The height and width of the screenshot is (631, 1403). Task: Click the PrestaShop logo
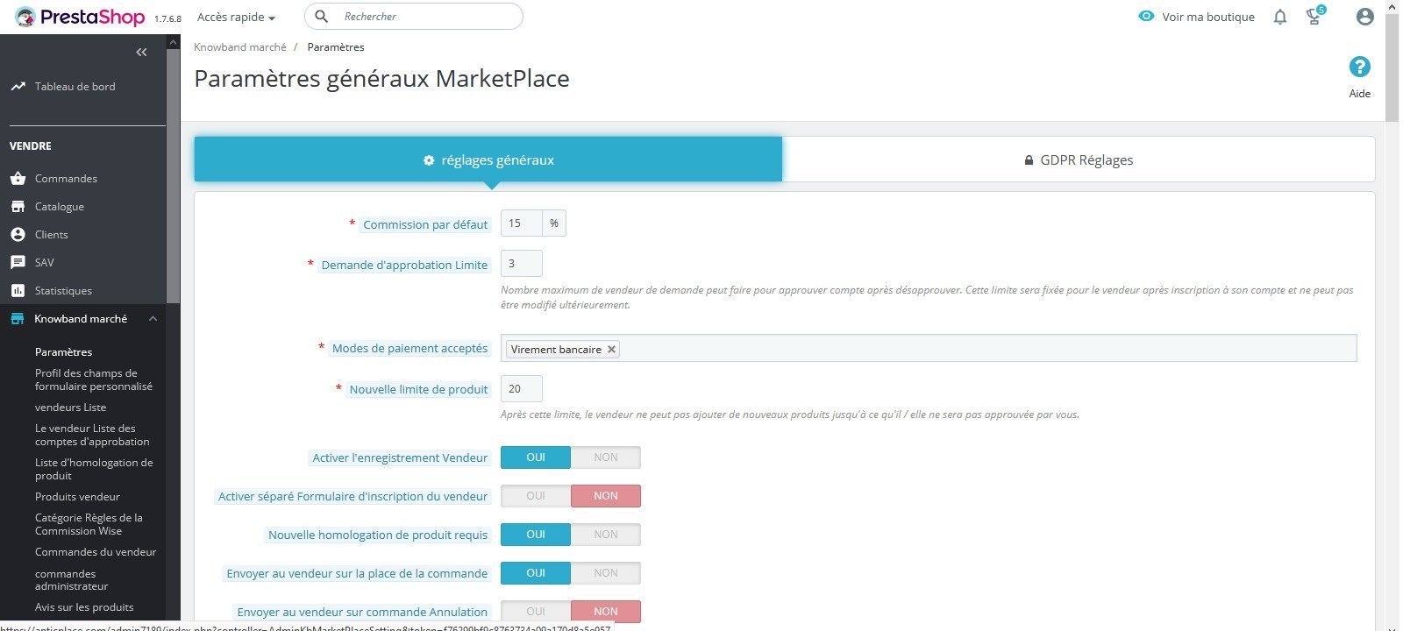point(80,17)
